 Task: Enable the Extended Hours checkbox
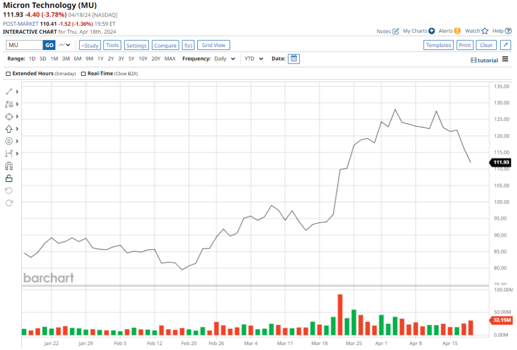[x=8, y=74]
